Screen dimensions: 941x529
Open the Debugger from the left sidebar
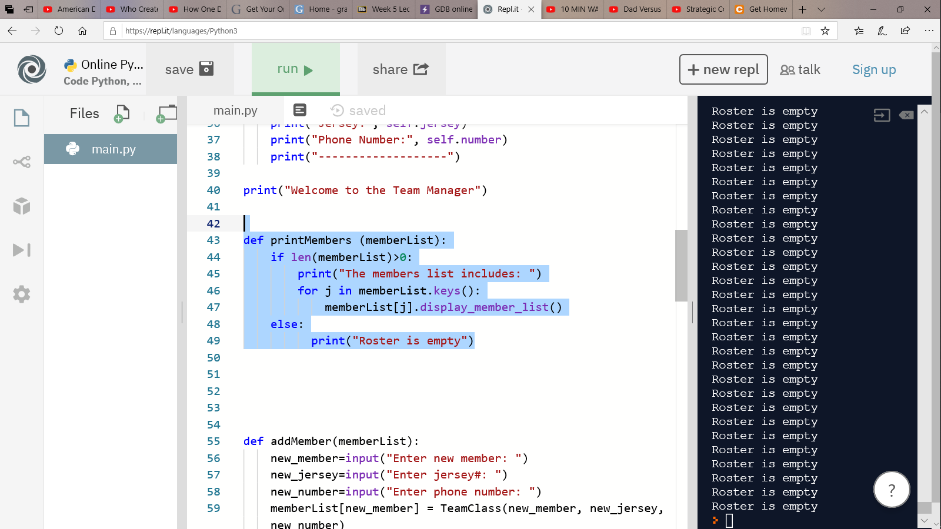point(22,250)
